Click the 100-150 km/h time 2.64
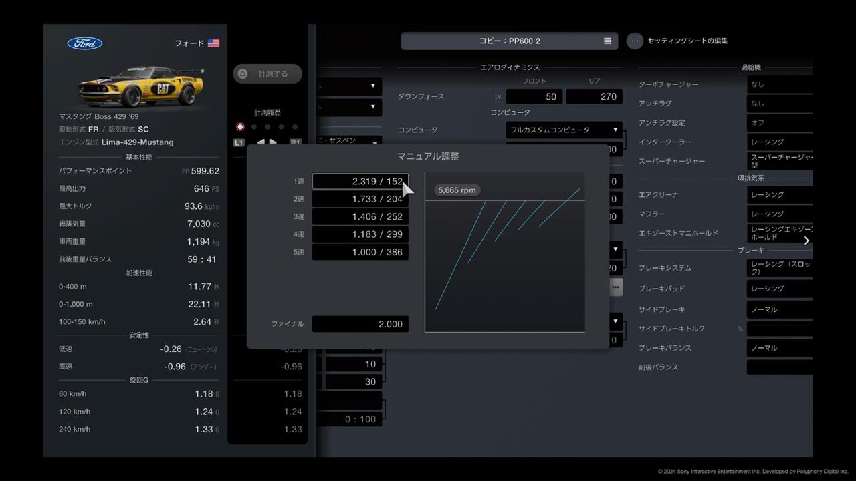 pos(202,322)
